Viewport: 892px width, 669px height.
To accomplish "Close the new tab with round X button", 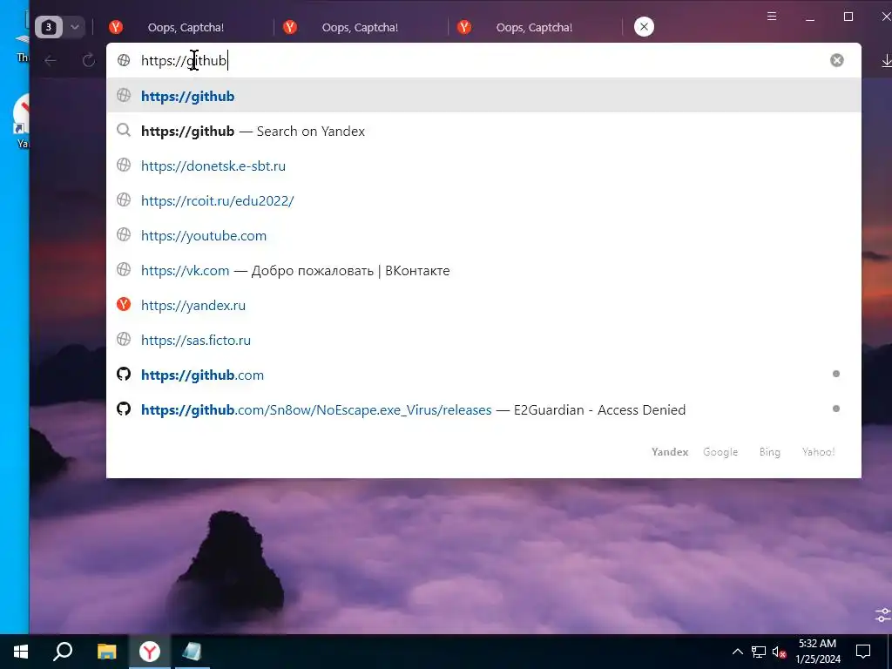I will 644,27.
